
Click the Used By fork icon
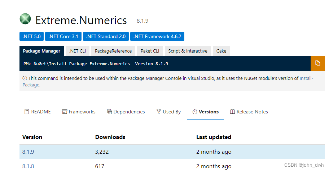pyautogui.click(x=159, y=112)
